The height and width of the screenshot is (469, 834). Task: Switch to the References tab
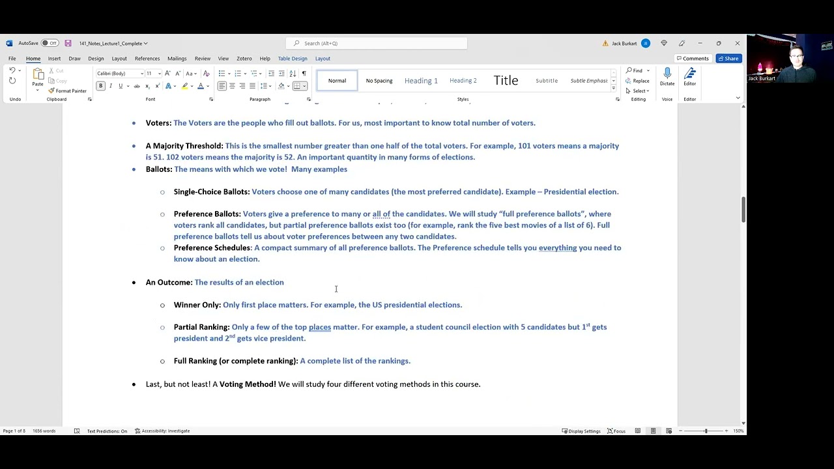(x=147, y=59)
